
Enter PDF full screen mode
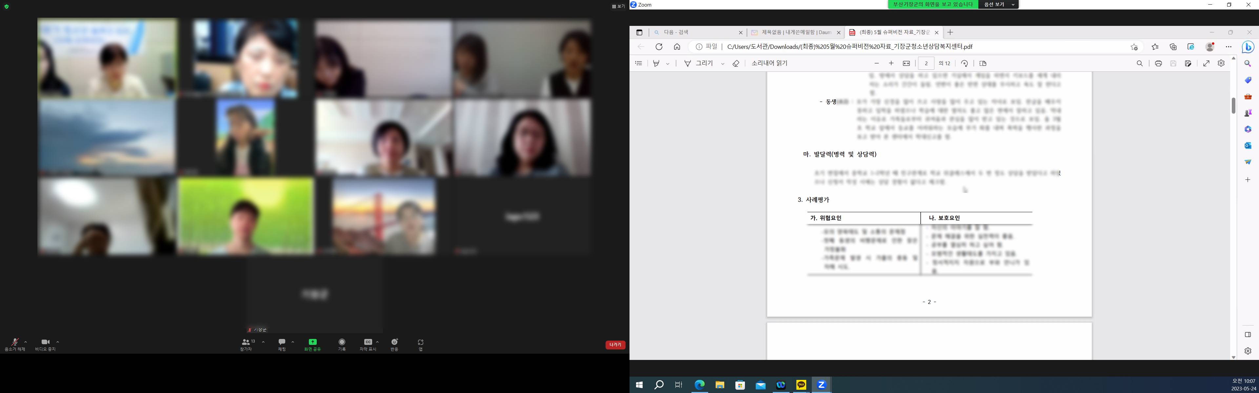click(x=1206, y=64)
